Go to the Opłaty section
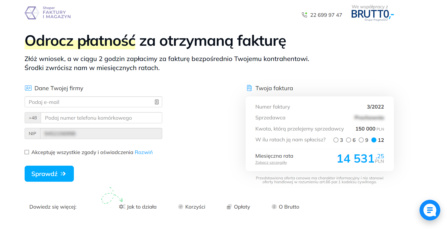This screenshot has width=447, height=229. click(242, 207)
